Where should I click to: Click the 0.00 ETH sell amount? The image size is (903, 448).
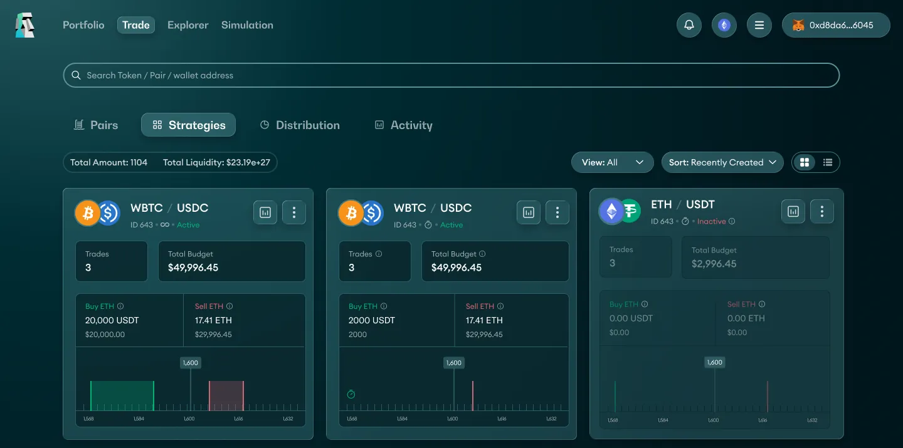pos(746,318)
